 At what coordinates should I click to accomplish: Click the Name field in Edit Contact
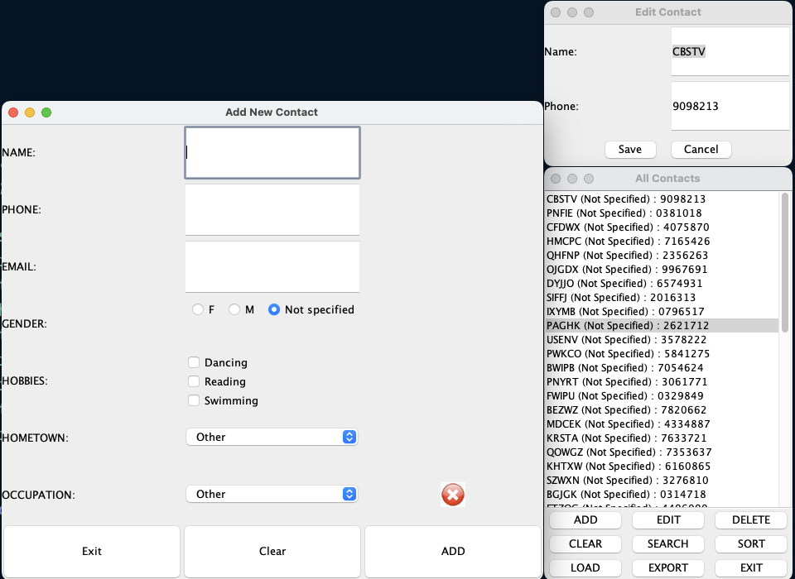(x=730, y=51)
